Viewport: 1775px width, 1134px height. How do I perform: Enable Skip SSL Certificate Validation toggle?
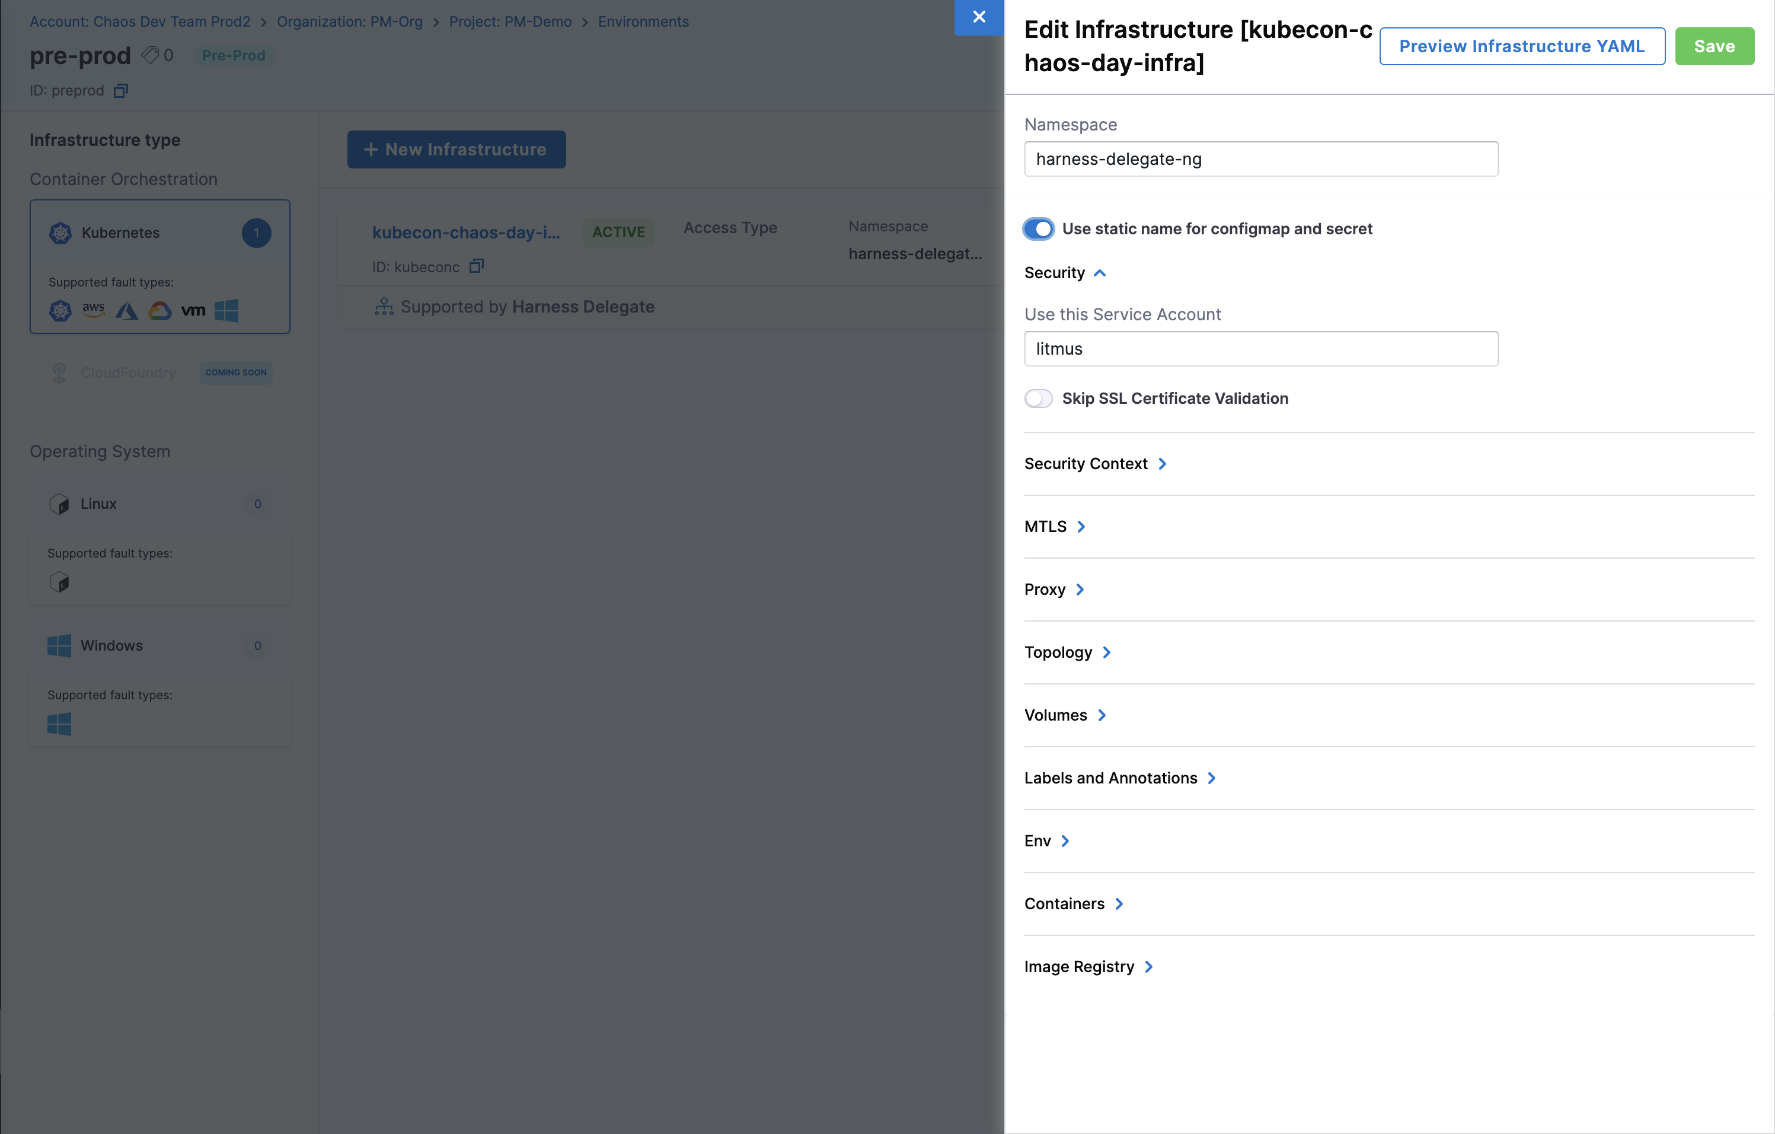point(1039,399)
